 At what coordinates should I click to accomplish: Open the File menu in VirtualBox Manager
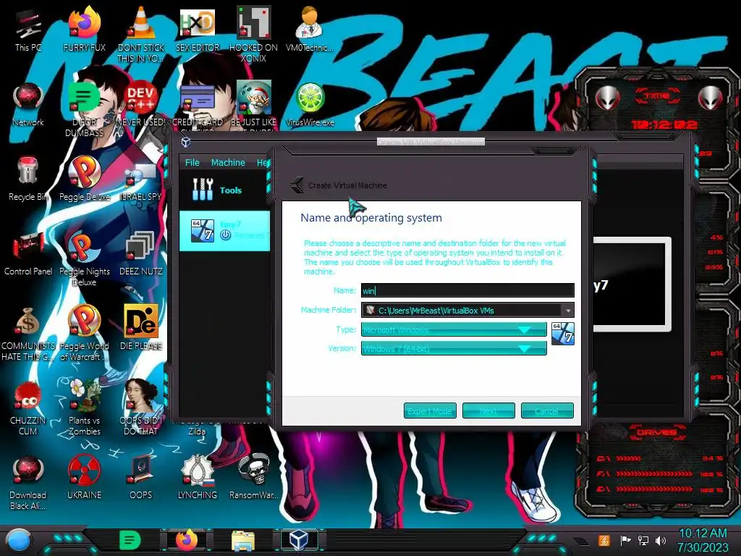click(x=192, y=162)
